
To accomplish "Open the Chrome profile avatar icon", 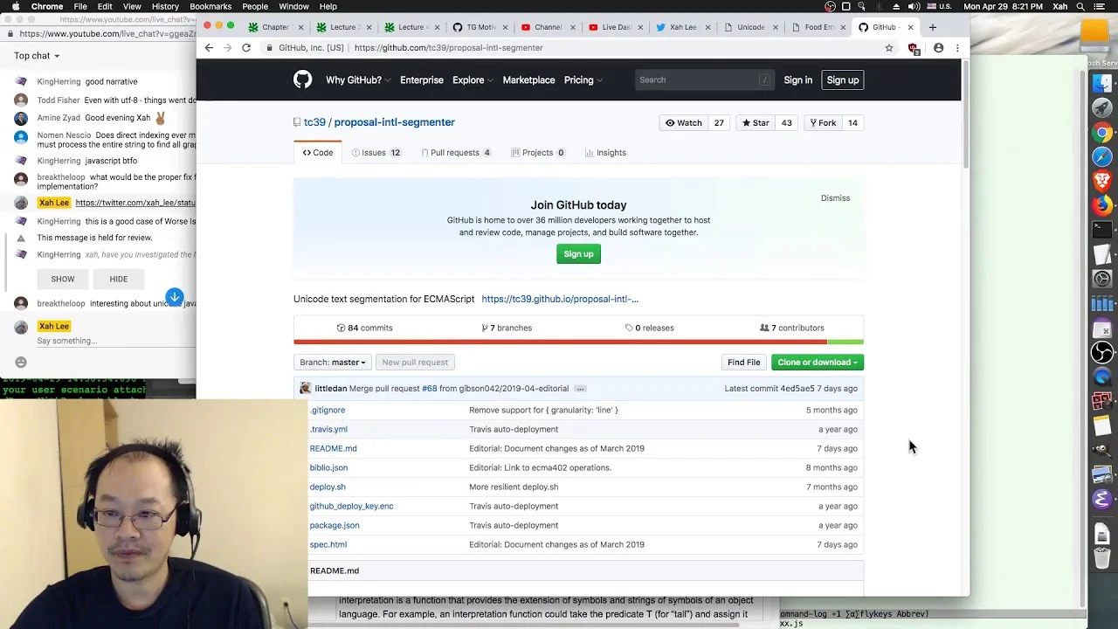I will coord(938,48).
